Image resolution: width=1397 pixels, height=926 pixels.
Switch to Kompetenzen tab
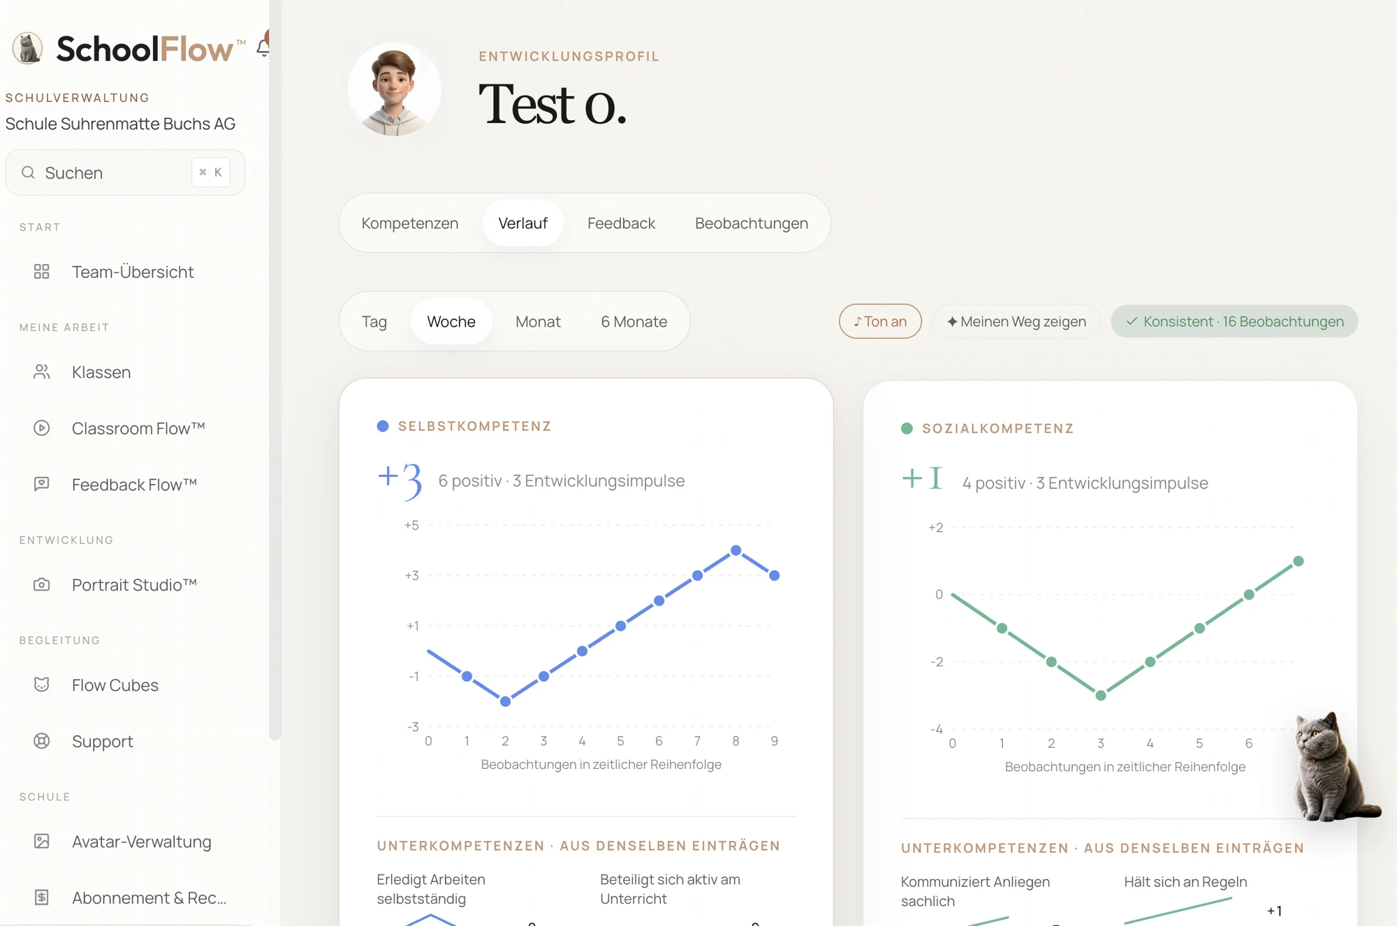click(x=410, y=223)
